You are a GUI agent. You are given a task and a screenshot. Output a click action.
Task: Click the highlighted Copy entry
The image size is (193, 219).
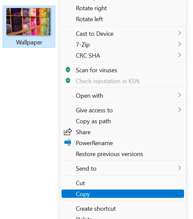coord(123,194)
